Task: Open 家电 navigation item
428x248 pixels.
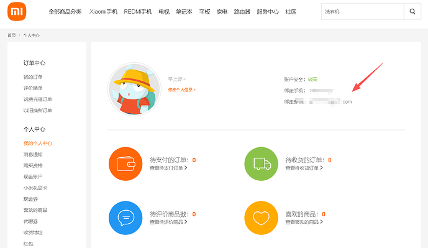Action: [x=222, y=12]
